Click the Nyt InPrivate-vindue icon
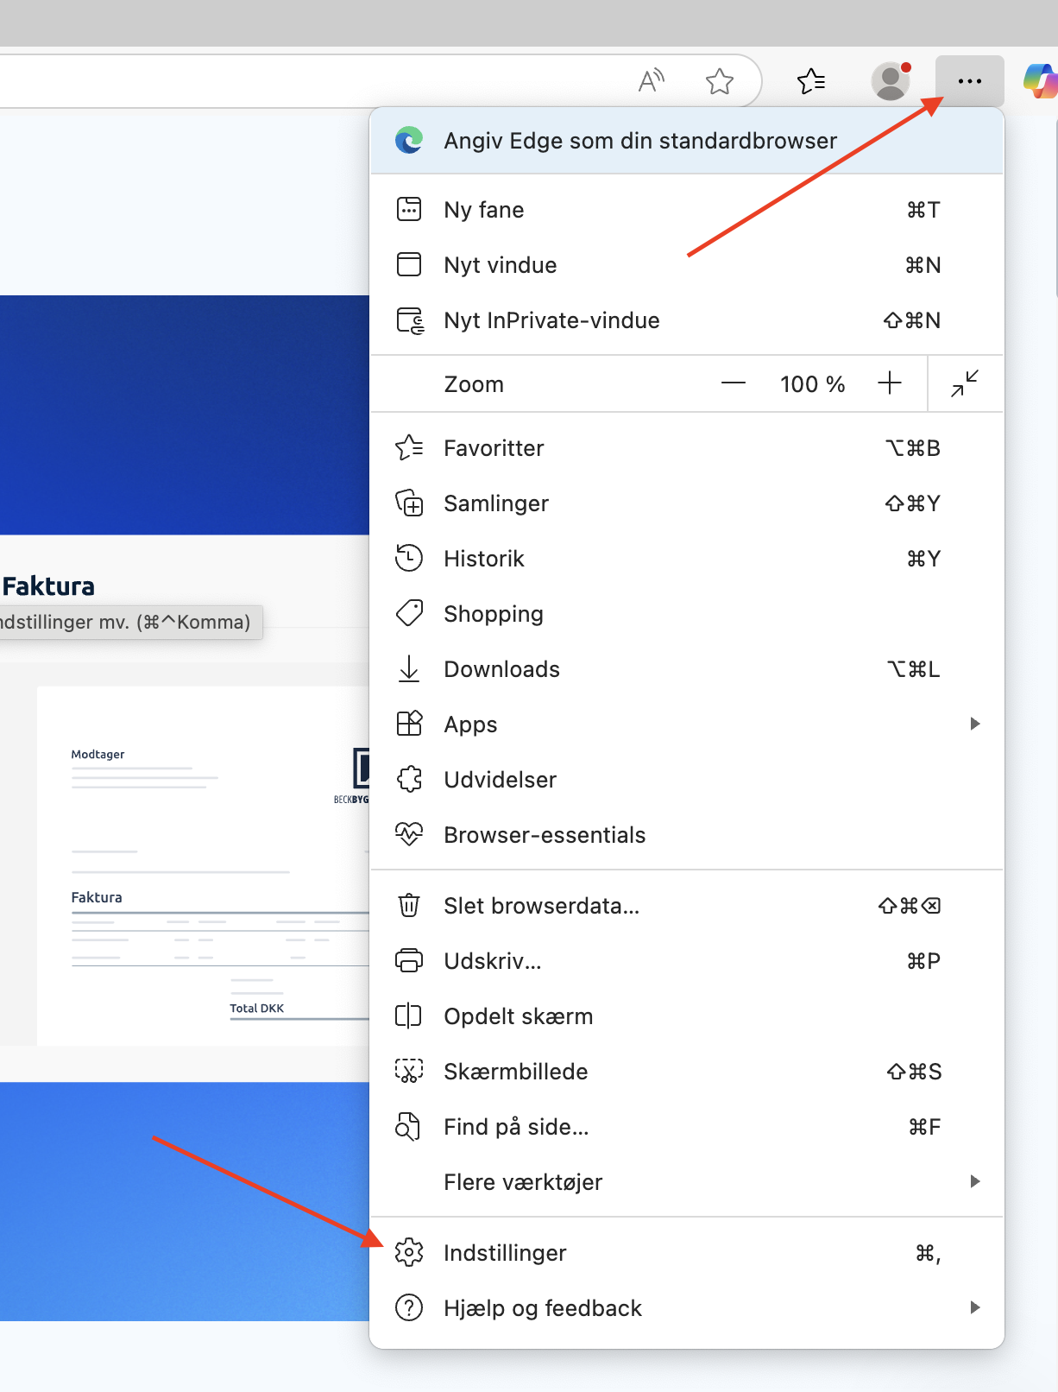The width and height of the screenshot is (1058, 1392). point(410,320)
